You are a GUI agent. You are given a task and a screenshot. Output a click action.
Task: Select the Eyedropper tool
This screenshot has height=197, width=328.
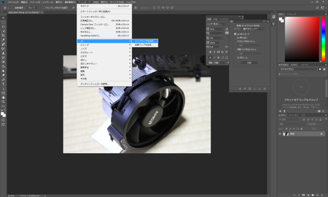coord(3,40)
